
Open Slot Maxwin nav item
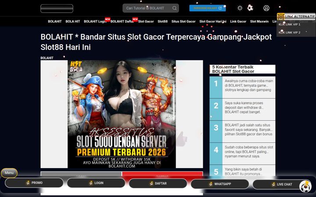[x=259, y=21]
